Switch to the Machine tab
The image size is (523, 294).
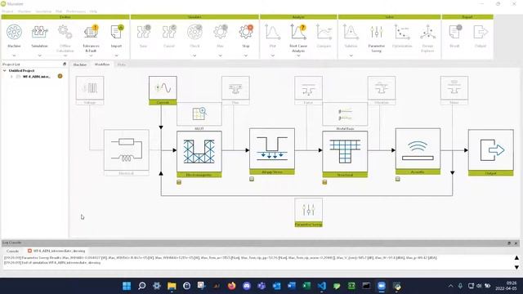click(x=80, y=65)
